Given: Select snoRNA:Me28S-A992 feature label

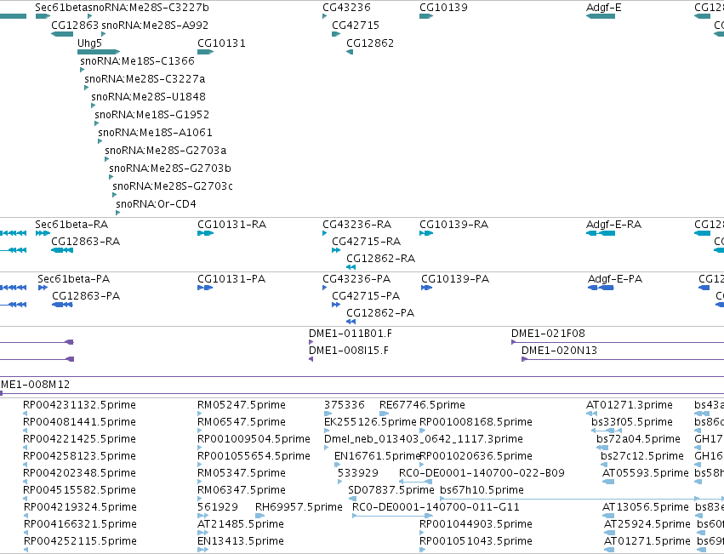Looking at the screenshot, I should point(155,26).
